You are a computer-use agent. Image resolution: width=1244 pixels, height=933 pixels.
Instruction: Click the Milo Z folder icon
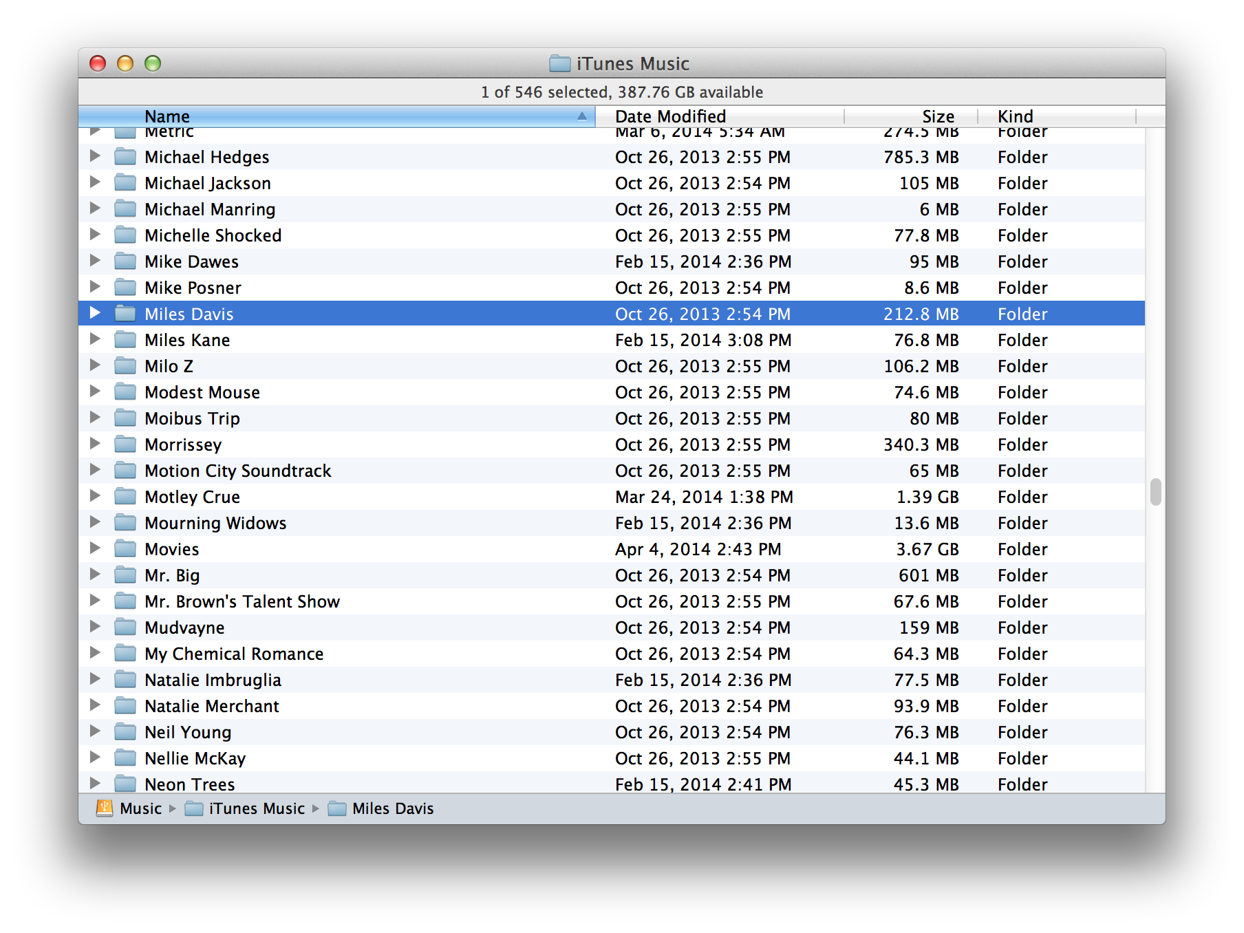tap(125, 365)
